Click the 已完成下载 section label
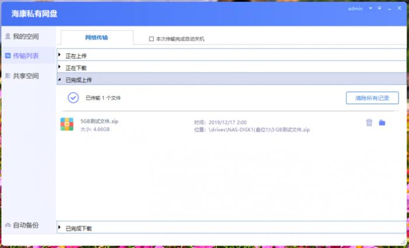409x248 pixels. [x=78, y=229]
